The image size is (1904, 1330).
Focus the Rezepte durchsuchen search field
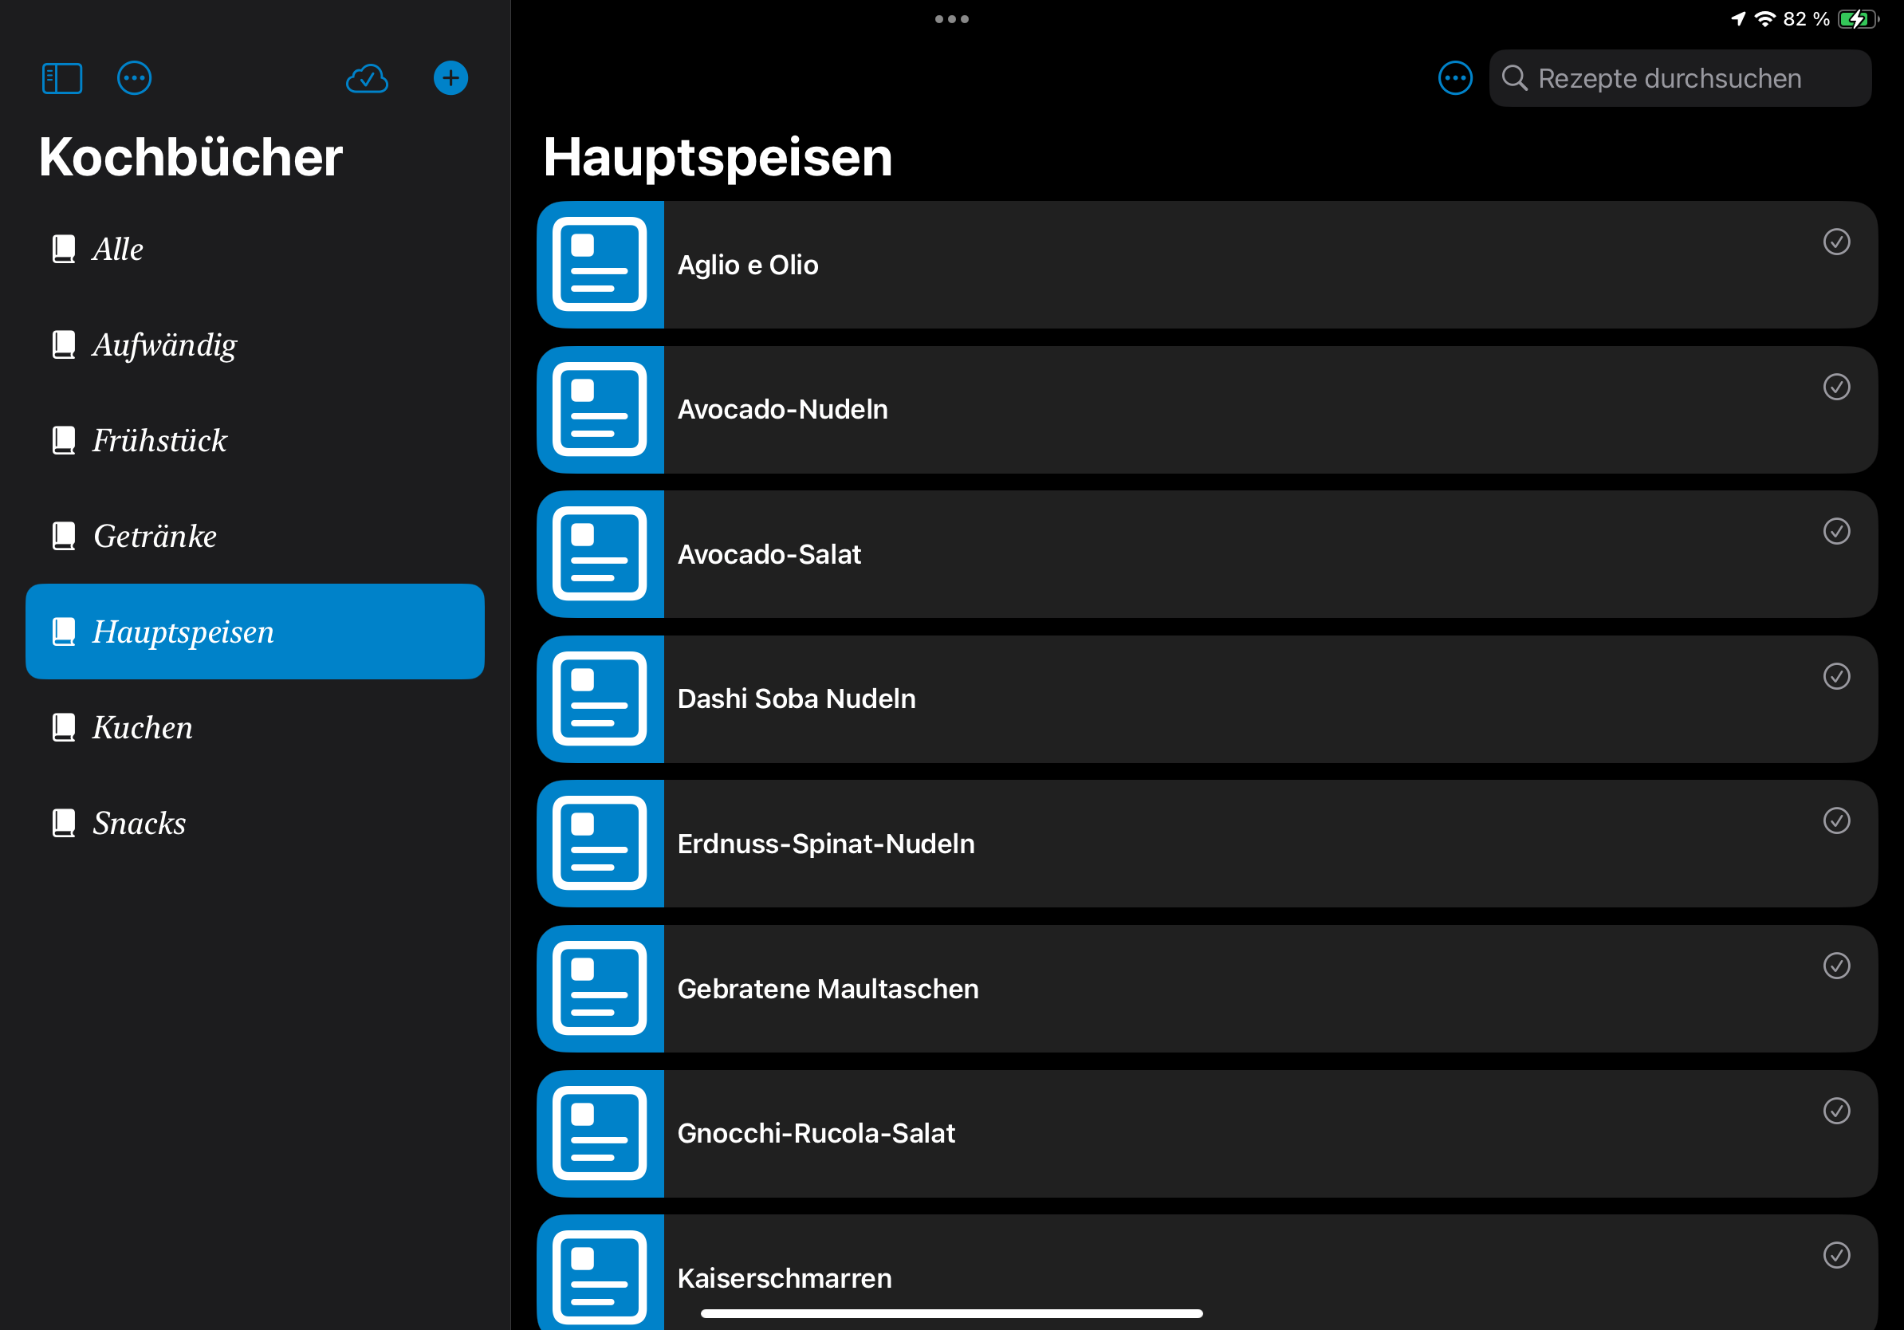[1692, 79]
